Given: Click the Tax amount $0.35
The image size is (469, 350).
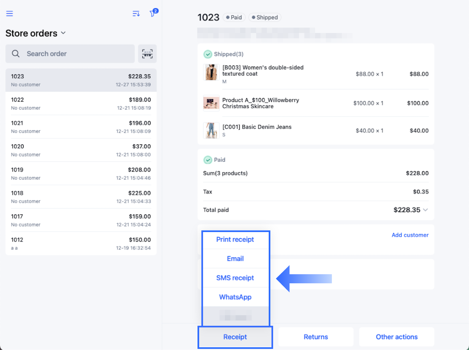Looking at the screenshot, I should tap(421, 192).
